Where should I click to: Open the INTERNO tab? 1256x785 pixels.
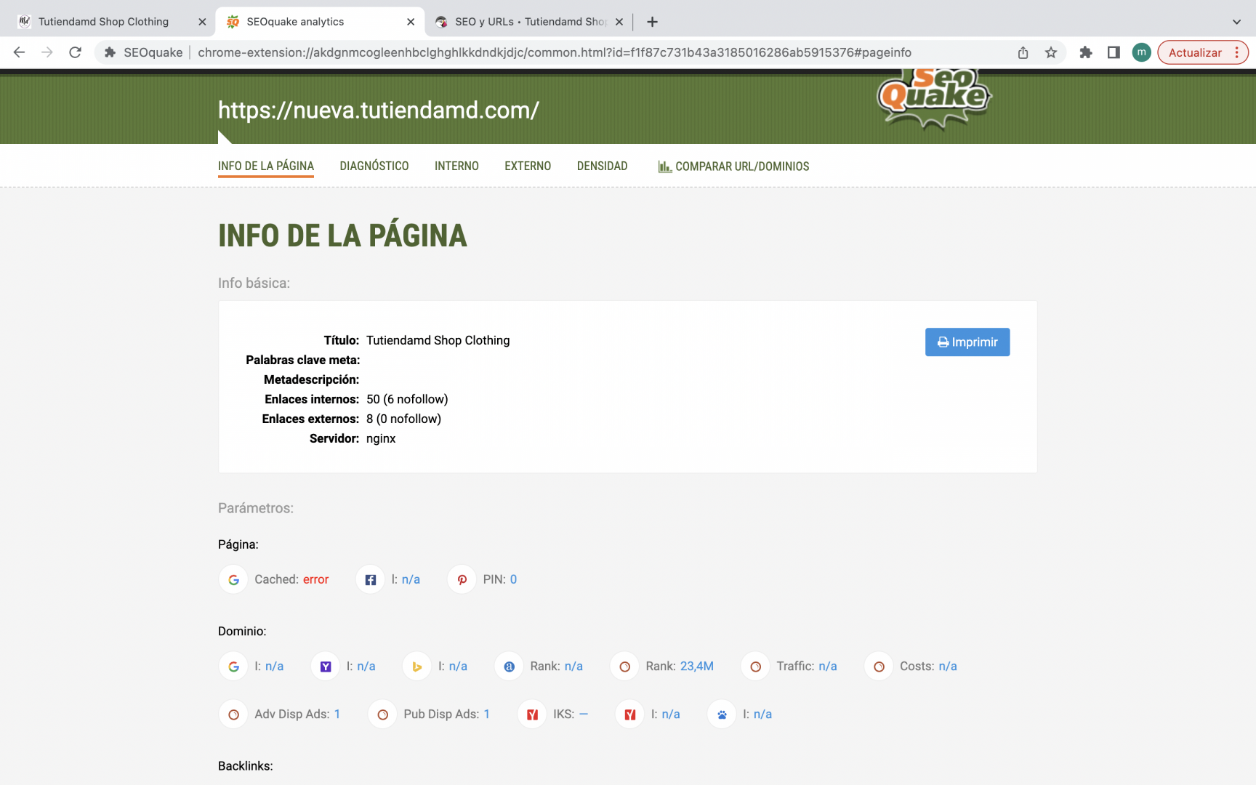[x=456, y=166]
